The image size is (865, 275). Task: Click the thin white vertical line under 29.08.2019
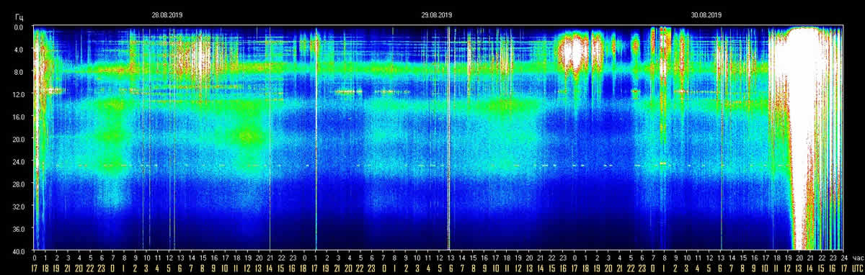point(448,137)
